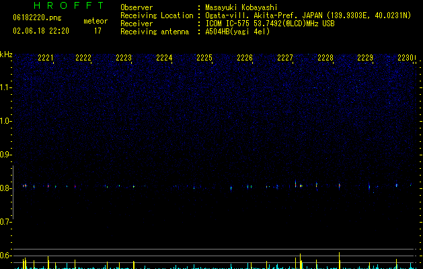Click the date stamp 02.06.18 22:20
423x269 pixels.
click(x=41, y=31)
